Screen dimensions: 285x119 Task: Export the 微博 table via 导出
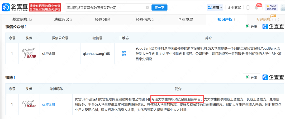(x=251, y=77)
